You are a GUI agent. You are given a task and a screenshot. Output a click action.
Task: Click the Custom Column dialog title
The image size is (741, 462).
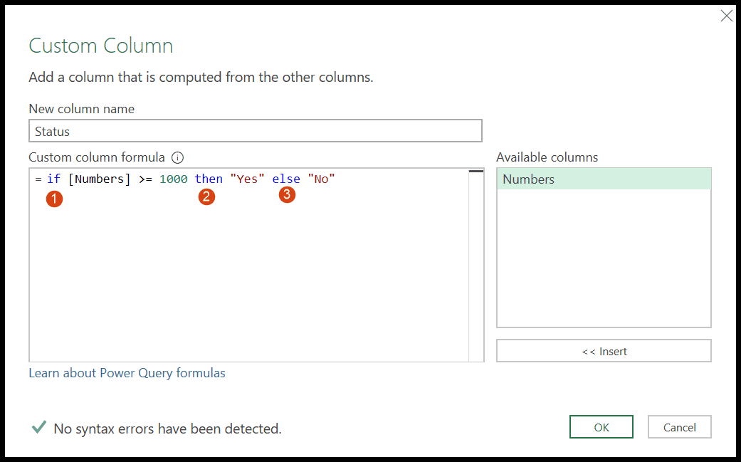(100, 46)
